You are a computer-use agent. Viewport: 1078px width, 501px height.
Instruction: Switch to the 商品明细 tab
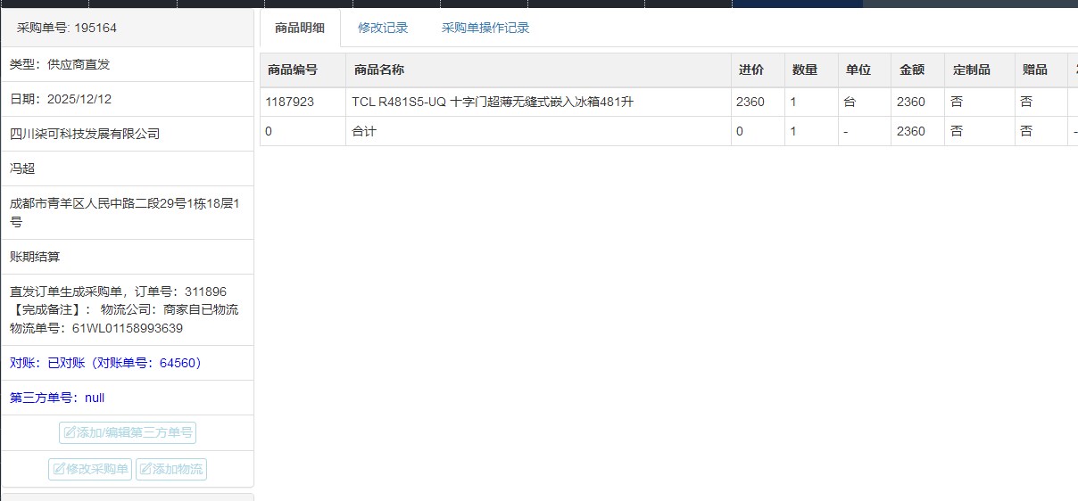(299, 28)
